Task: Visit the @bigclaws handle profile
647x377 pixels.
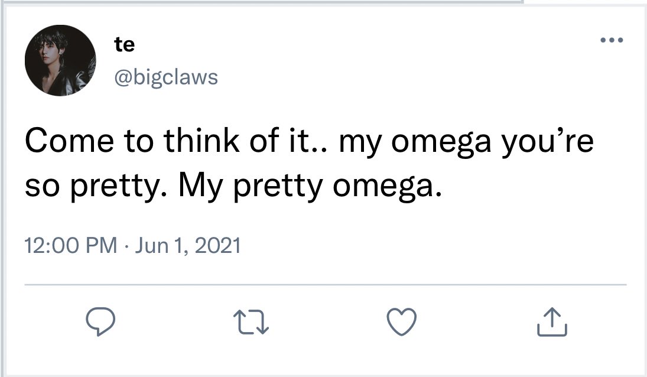Action: tap(165, 77)
